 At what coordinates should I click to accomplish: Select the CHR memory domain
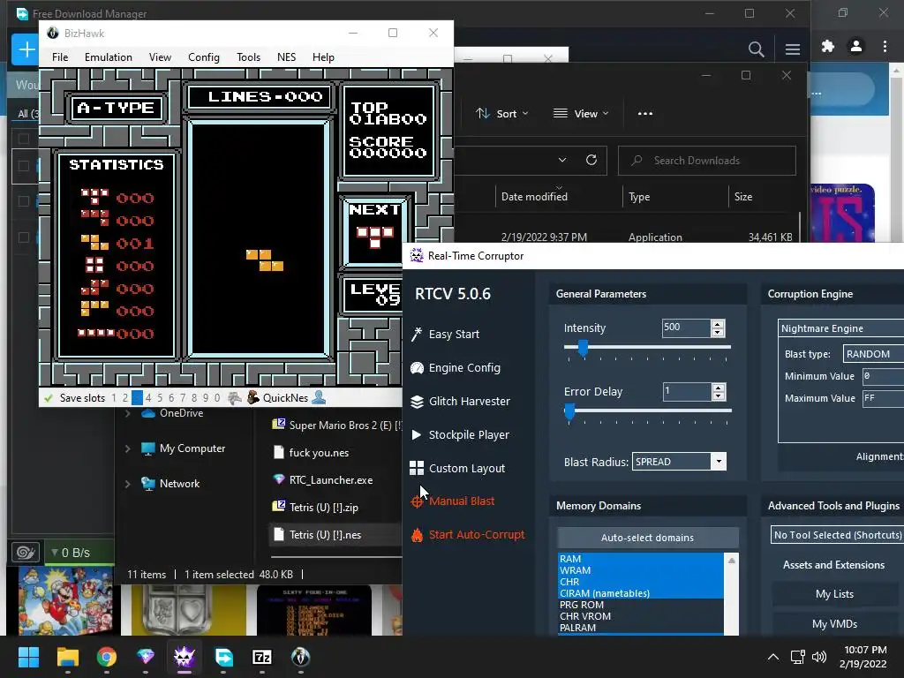[x=641, y=582]
